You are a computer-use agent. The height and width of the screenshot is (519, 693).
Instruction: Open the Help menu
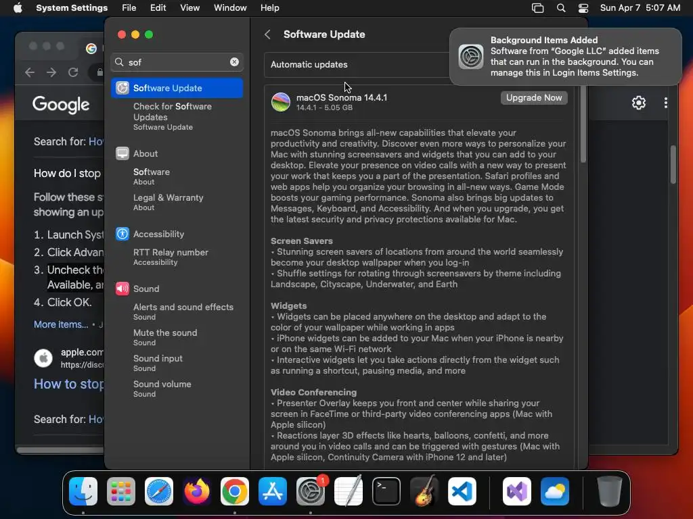click(x=269, y=8)
